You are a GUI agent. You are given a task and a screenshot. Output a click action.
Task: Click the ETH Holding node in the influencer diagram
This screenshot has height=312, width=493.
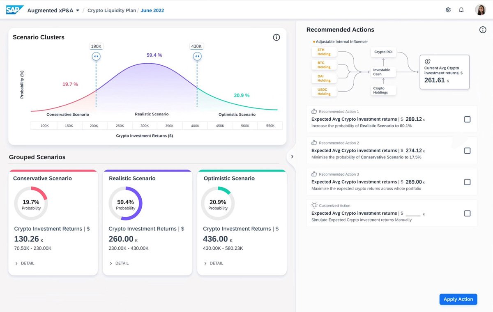click(324, 52)
